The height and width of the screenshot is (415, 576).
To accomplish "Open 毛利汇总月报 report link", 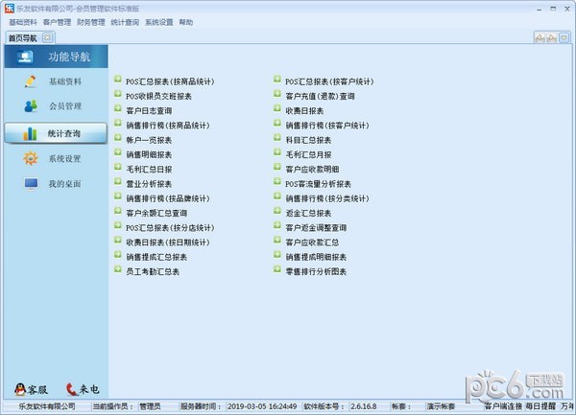I will [x=308, y=154].
